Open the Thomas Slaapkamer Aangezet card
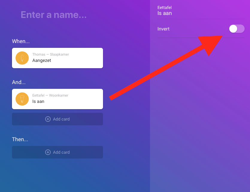The width and height of the screenshot is (250, 192). click(57, 58)
